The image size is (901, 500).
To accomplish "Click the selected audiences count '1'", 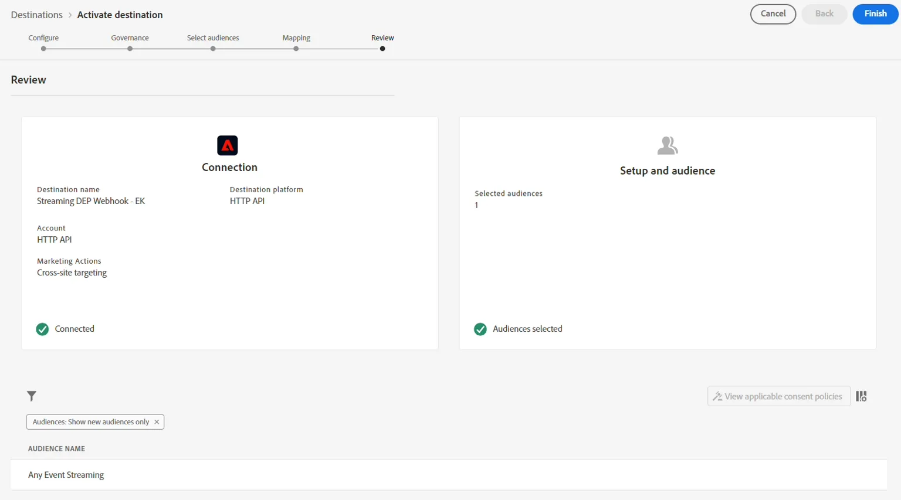I will [x=476, y=205].
